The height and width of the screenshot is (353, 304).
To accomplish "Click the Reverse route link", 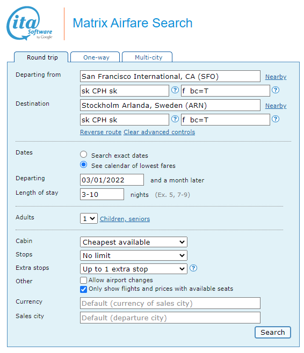I will coord(101,132).
